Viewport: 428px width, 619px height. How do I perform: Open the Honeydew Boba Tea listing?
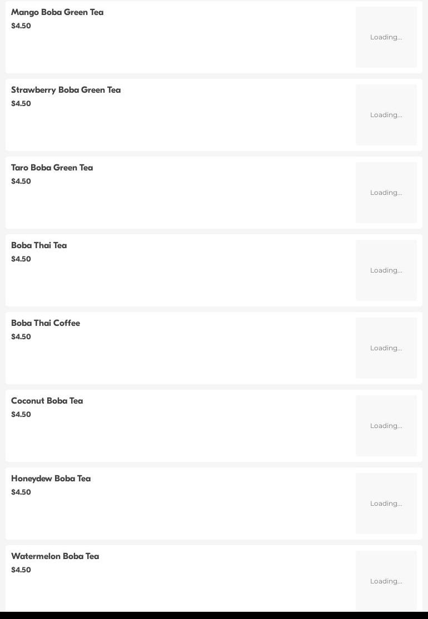51,479
